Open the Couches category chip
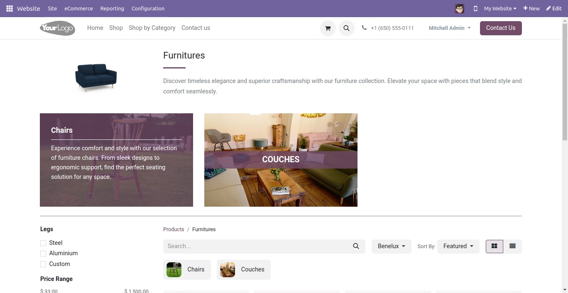Screen dimensions: 568x293 244,270
